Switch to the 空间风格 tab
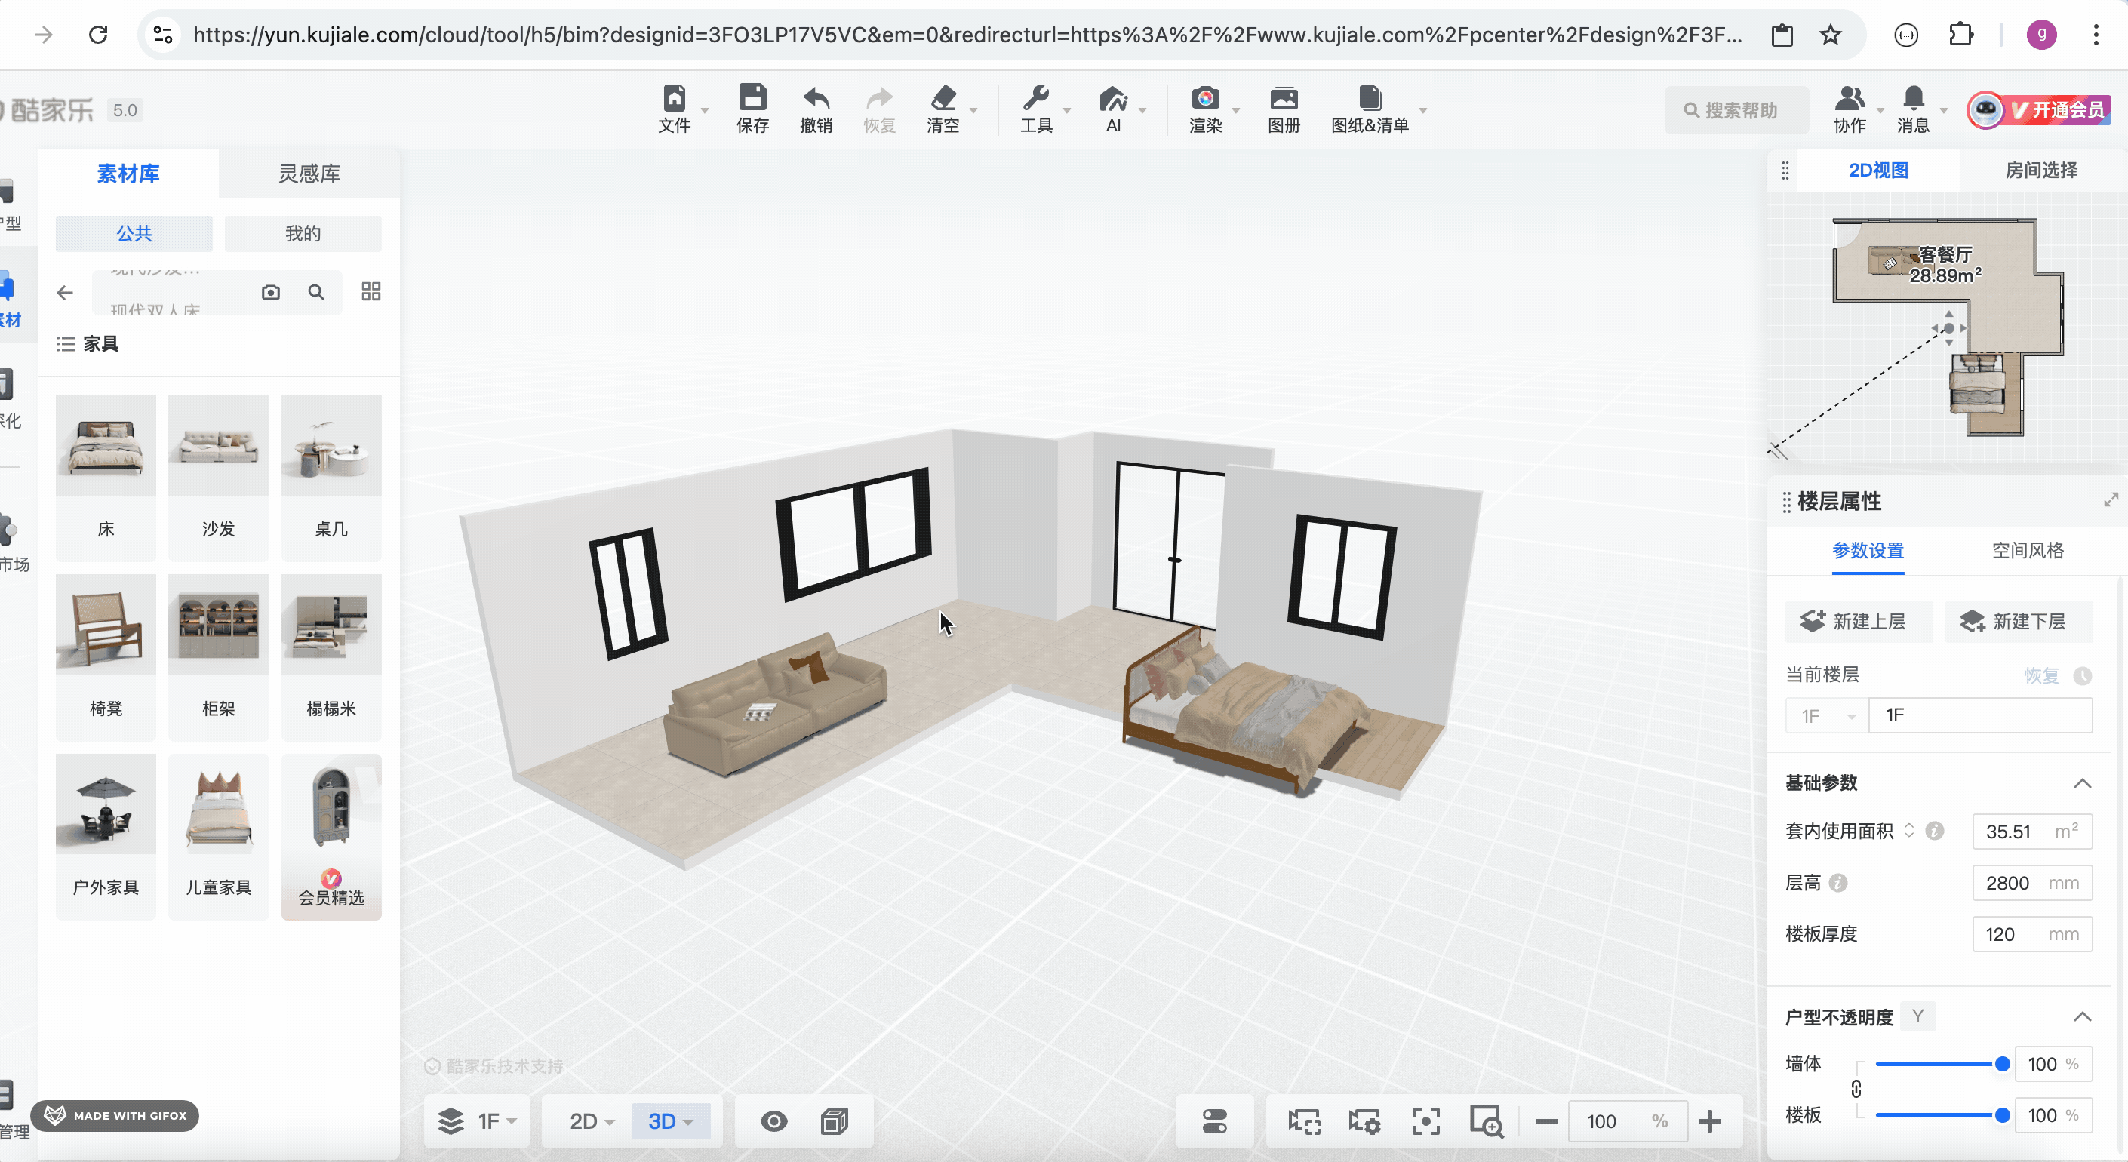This screenshot has width=2128, height=1162. [x=2027, y=551]
